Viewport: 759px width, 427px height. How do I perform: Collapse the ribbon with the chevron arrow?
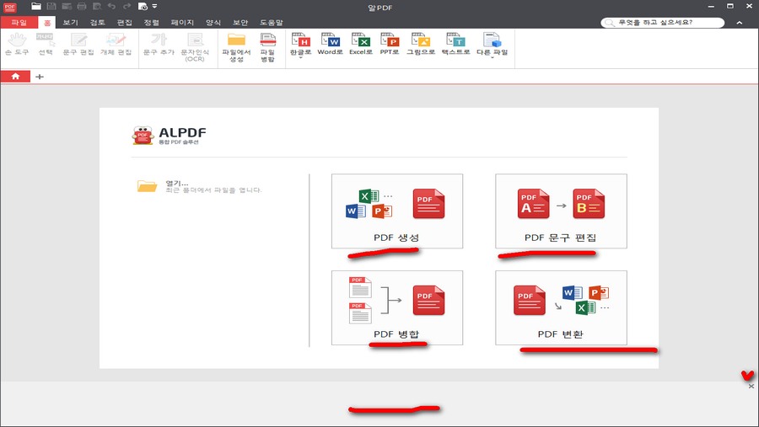coord(739,23)
